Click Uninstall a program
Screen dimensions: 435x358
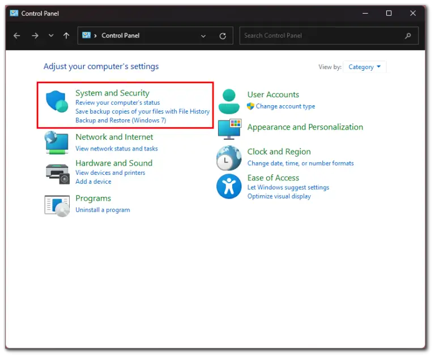pos(103,210)
